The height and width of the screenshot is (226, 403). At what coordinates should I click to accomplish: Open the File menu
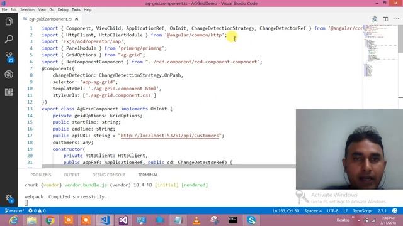(4, 10)
